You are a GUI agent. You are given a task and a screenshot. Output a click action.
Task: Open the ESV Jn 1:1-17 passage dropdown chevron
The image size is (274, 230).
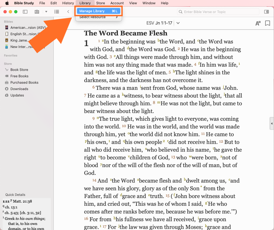[178, 23]
